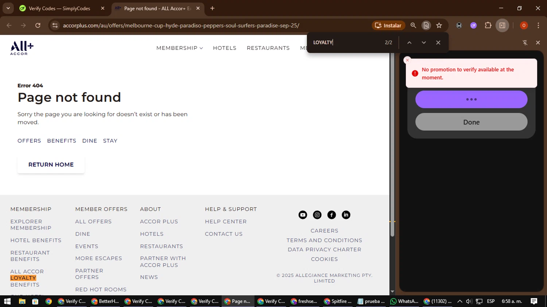Switch to the Verify Codes — SimplyCodes tab
The height and width of the screenshot is (307, 547).
59,8
